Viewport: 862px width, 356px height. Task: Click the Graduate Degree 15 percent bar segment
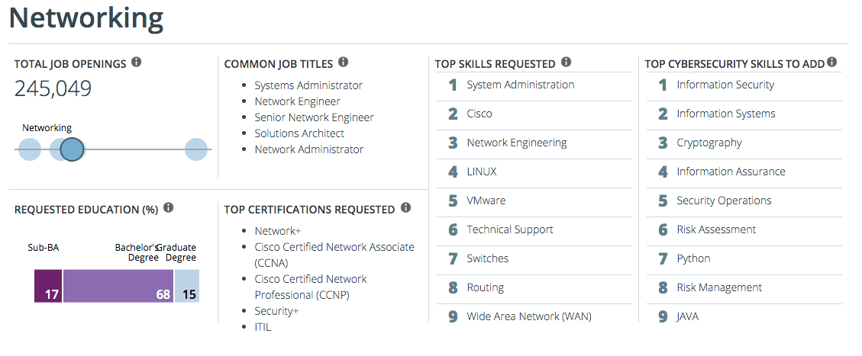[x=187, y=286]
